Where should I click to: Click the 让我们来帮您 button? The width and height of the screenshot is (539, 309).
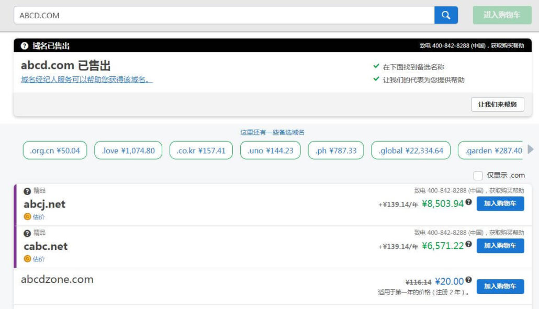point(497,105)
